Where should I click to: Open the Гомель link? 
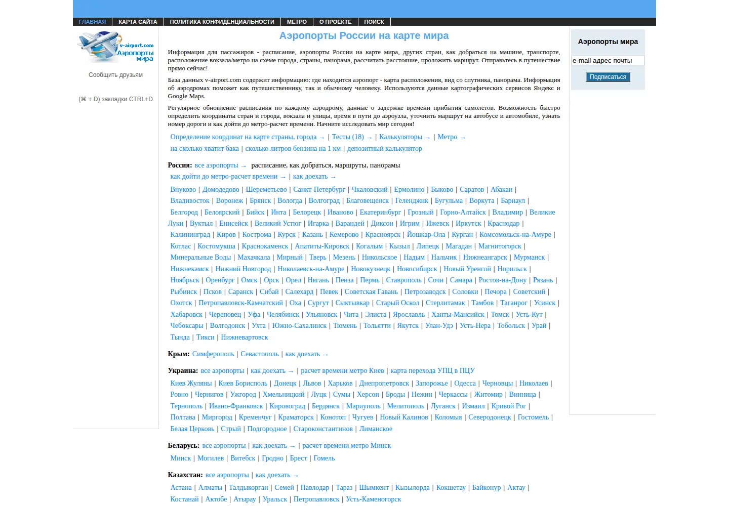point(324,458)
